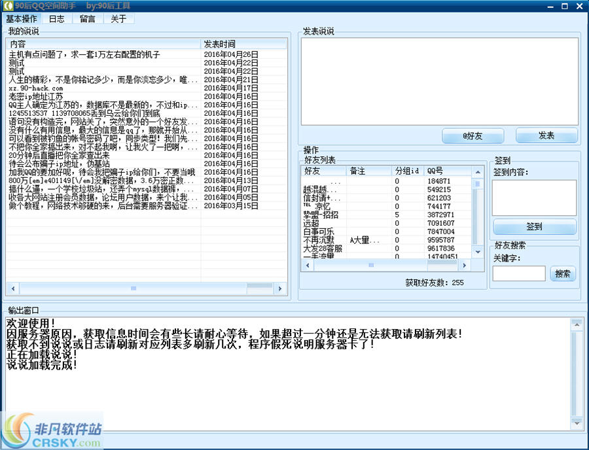Image resolution: width=589 pixels, height=450 pixels.
Task: Click down arrow of 输出窗口 scrollbar
Action: (x=577, y=423)
